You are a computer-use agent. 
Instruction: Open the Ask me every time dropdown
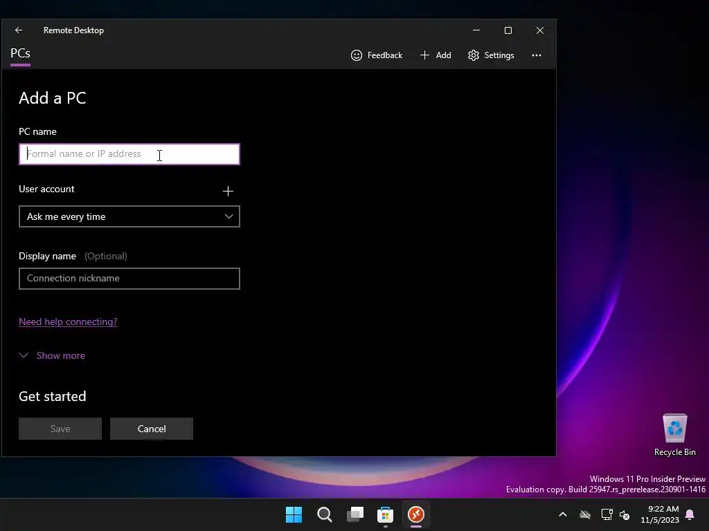pyautogui.click(x=129, y=216)
